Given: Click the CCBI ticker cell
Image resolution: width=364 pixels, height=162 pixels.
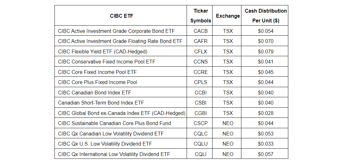Looking at the screenshot, I should click(x=201, y=93).
